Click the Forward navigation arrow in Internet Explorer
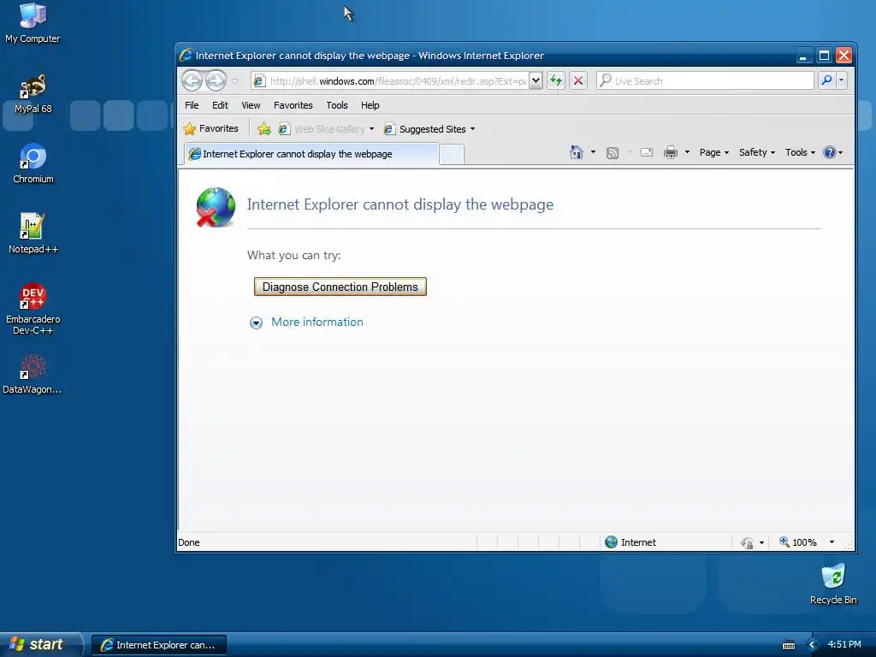 pos(216,81)
